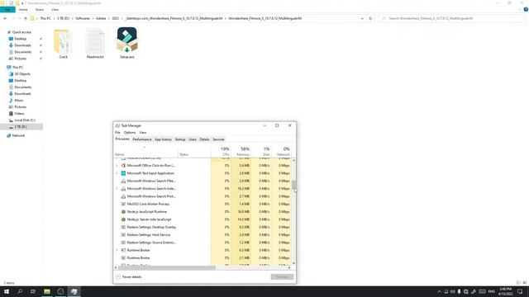Open clock and date in taskbar
This screenshot has height=297, width=529.
(x=505, y=291)
